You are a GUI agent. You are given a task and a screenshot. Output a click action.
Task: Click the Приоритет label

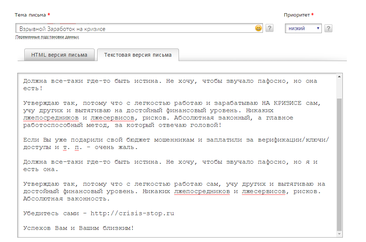[297, 15]
